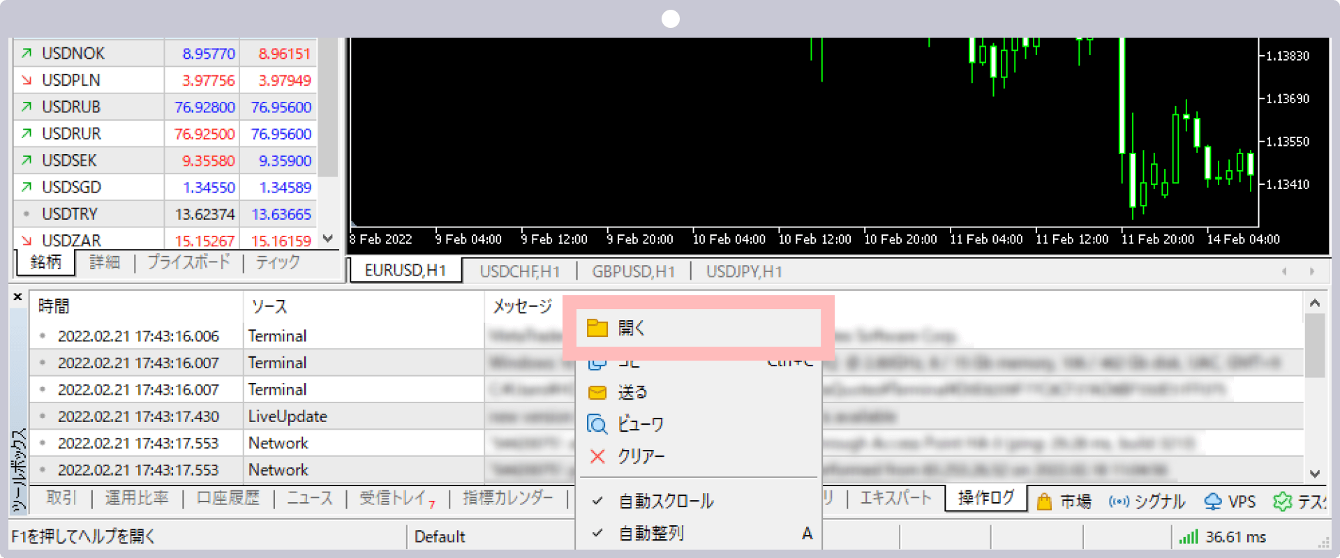This screenshot has height=558, width=1340.
Task: Select log row at 17:43:16.006
Action: pos(667,336)
